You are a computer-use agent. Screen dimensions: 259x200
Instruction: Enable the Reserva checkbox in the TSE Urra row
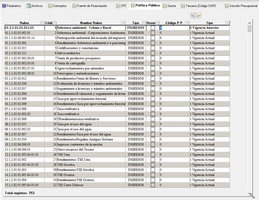point(153,155)
